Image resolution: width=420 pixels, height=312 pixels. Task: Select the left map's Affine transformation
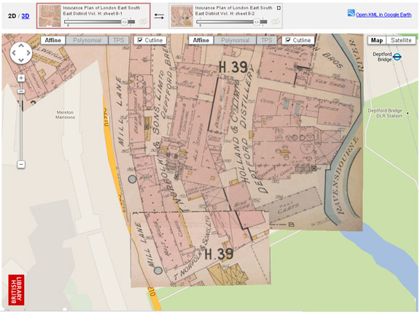coord(52,40)
